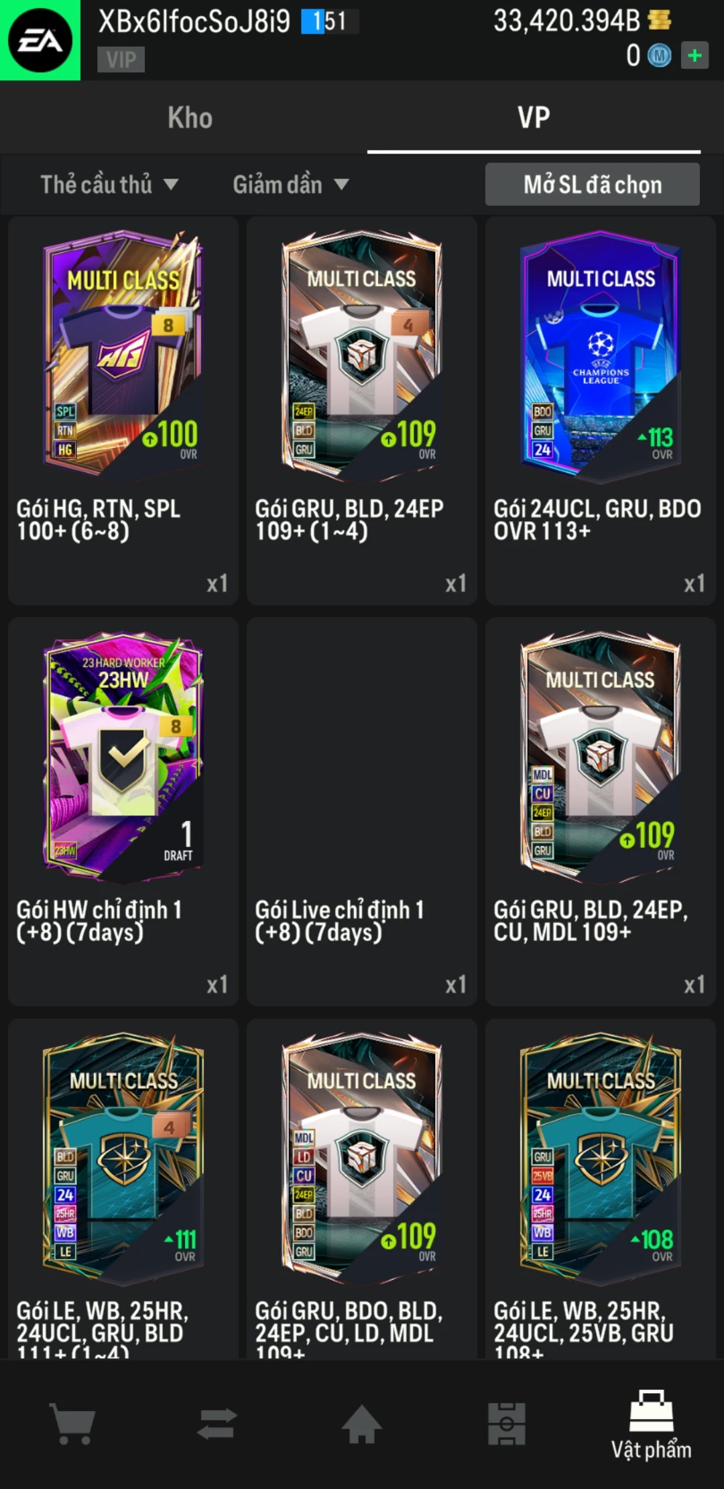Viewport: 724px width, 1489px height.
Task: Expand the Giảm dần sort dropdown
Action: click(291, 184)
